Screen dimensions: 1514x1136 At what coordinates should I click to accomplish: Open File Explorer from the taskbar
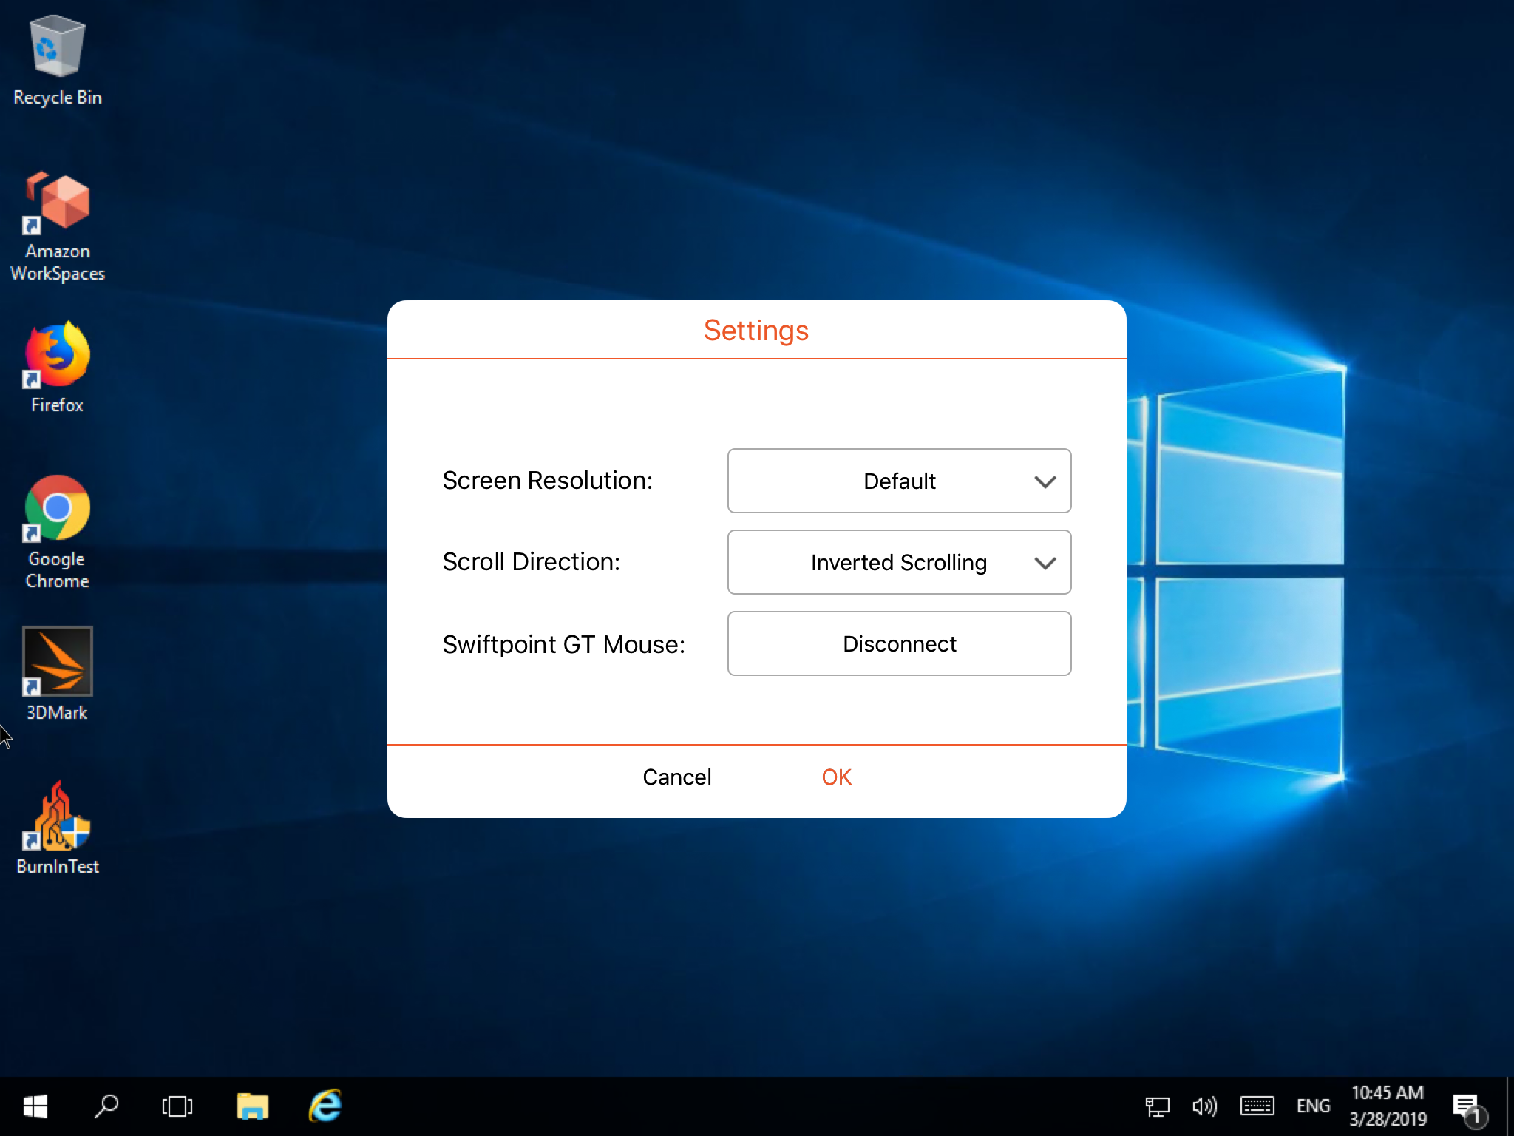tap(252, 1106)
